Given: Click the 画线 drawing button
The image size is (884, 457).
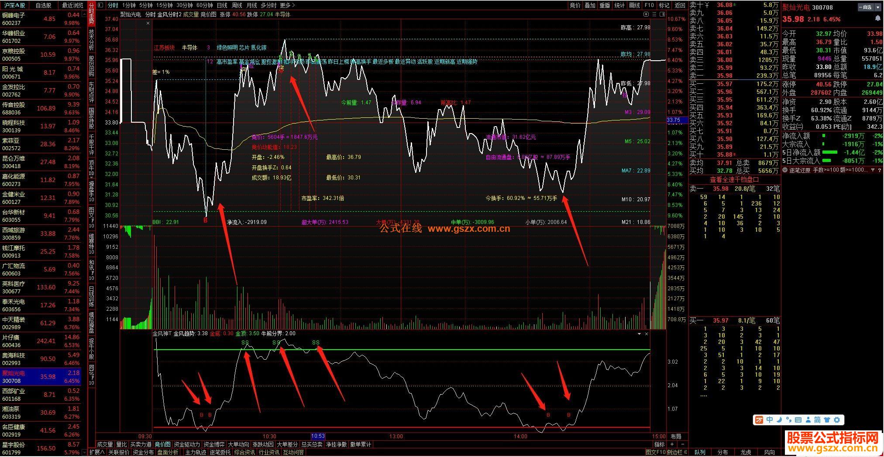Looking at the screenshot, I should tap(634, 5).
